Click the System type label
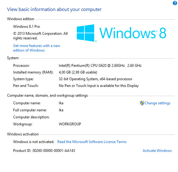178x172 pixels. pos(23,79)
